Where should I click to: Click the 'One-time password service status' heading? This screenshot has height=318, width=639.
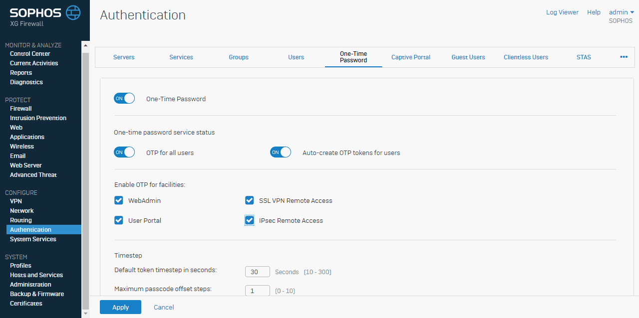coord(164,133)
